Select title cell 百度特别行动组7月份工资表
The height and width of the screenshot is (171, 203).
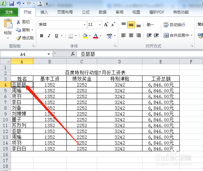coord(95,73)
